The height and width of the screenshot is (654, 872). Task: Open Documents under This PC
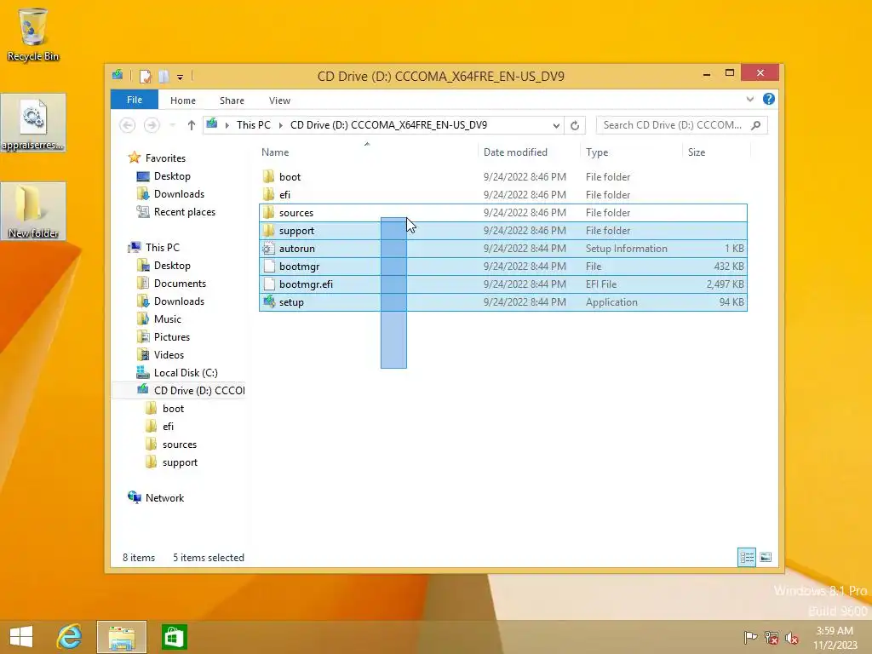coord(180,284)
